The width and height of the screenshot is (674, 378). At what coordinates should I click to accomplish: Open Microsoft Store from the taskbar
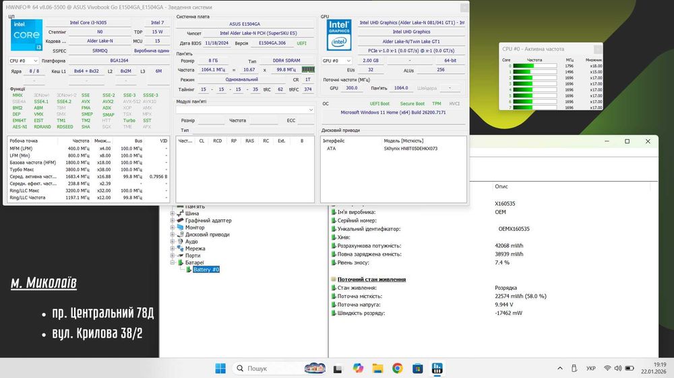coord(417,368)
